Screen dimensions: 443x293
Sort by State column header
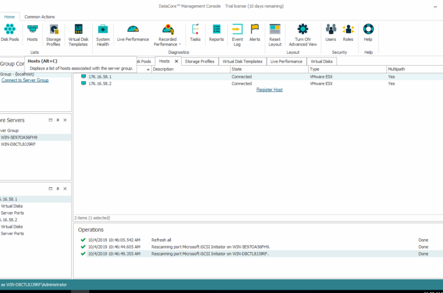[x=269, y=69]
